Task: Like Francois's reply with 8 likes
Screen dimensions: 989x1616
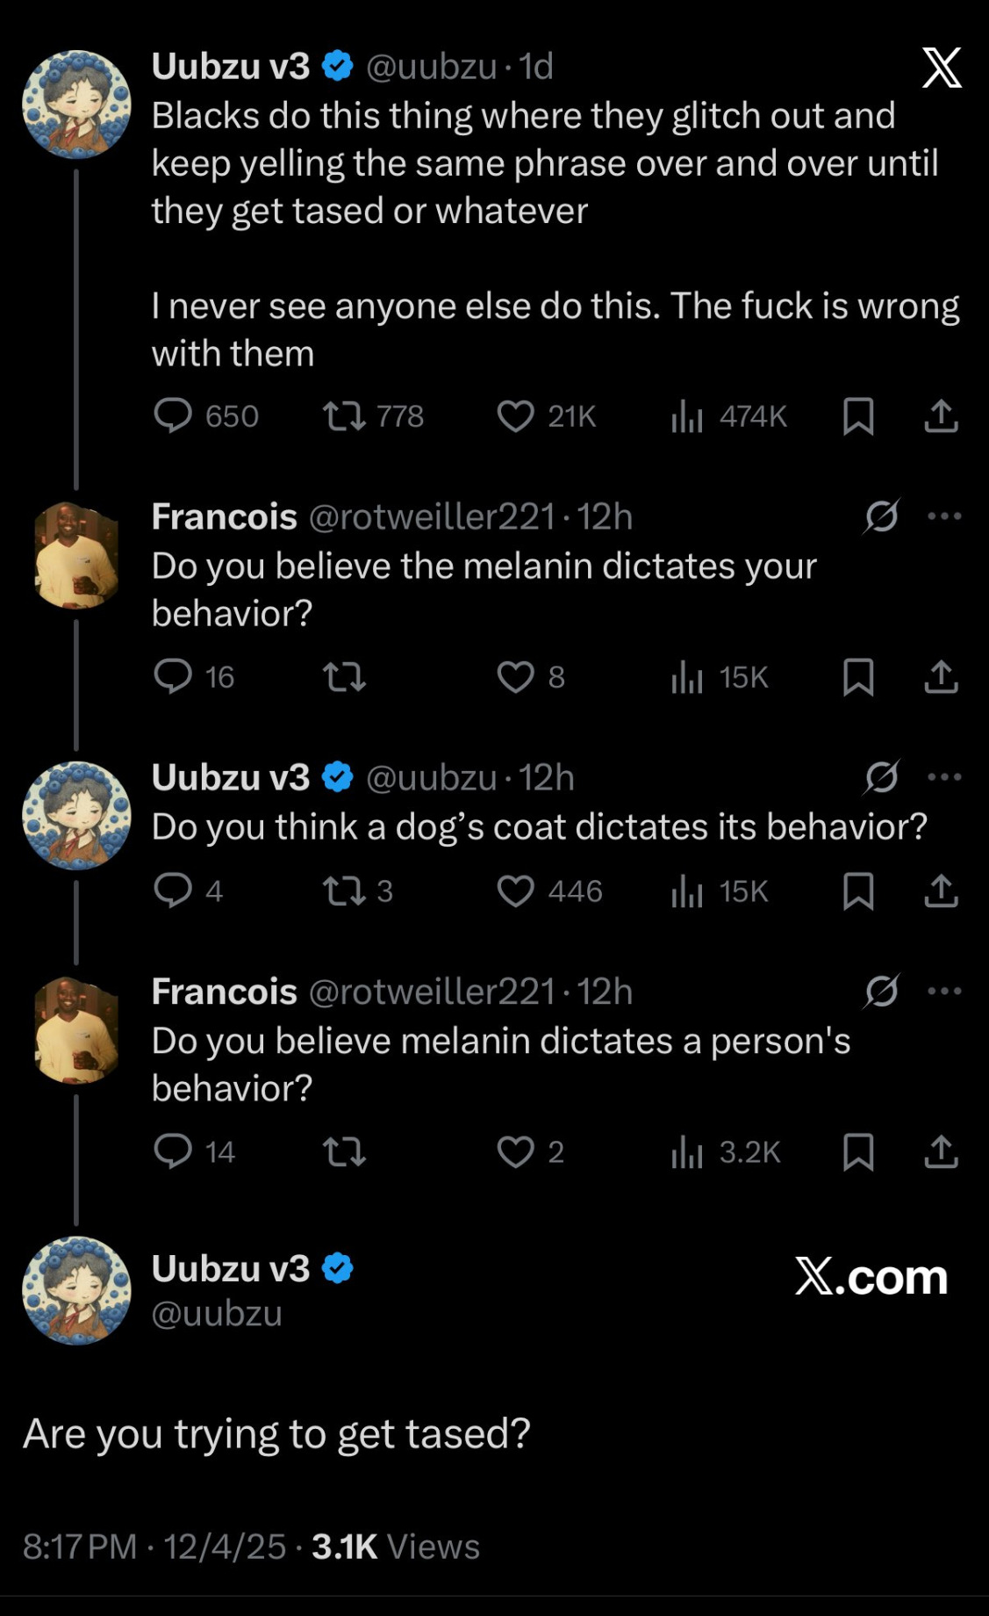Action: 515,677
